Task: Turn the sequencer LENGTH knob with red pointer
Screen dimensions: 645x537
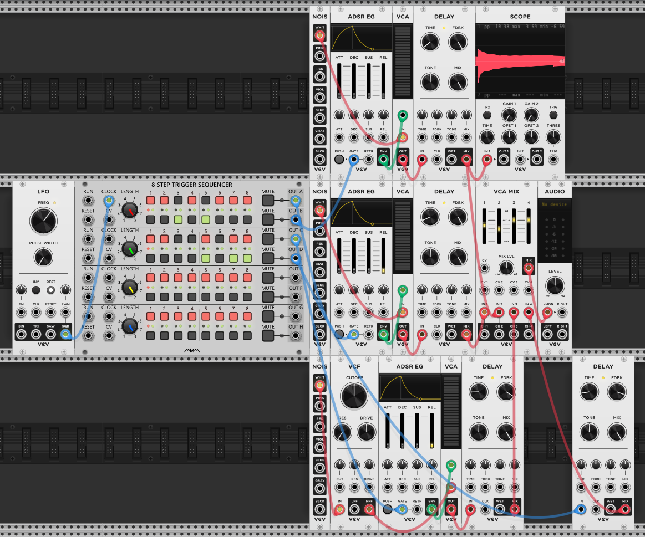Action: click(130, 210)
